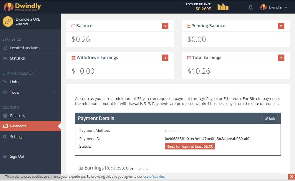Expand the Dwindler account dropdown
Viewport: 295px width, 181px height.
[286, 7]
